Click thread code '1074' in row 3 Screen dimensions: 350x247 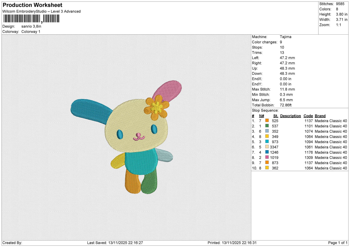coord(309,131)
